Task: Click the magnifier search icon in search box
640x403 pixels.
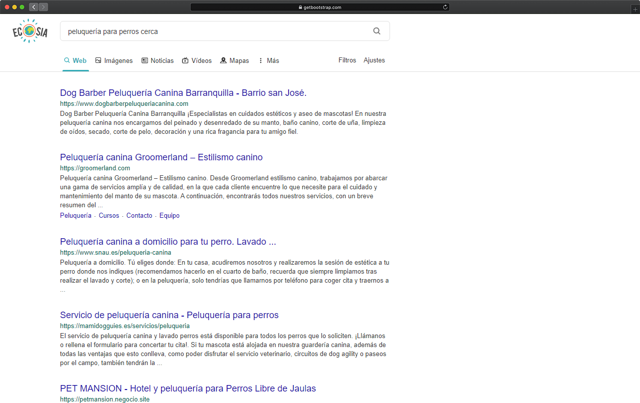Action: point(377,31)
